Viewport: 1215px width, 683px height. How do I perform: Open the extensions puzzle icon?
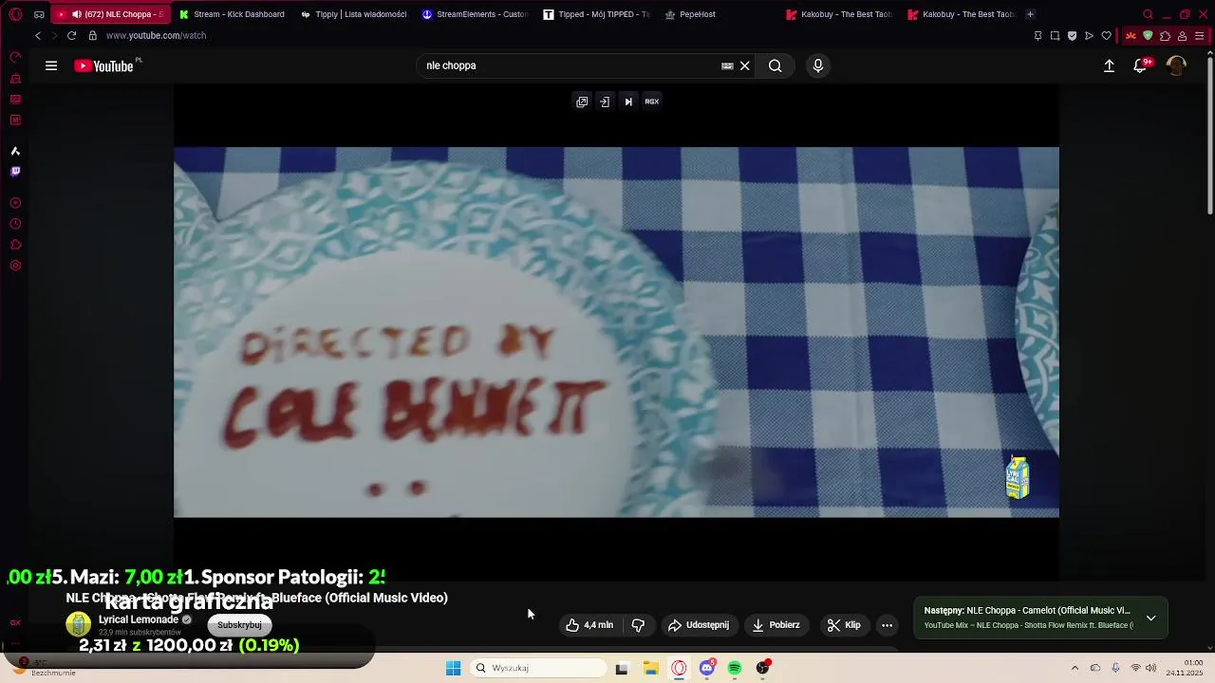click(1165, 36)
